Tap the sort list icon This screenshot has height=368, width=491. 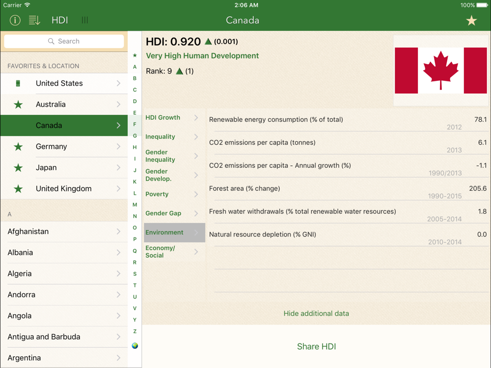coord(34,20)
